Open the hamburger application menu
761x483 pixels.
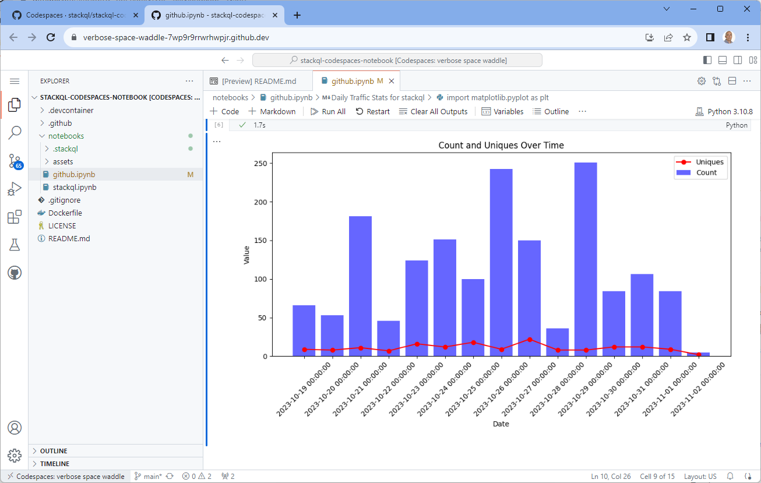pyautogui.click(x=15, y=81)
